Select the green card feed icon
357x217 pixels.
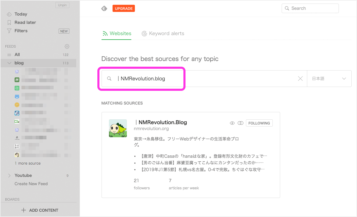(17, 121)
